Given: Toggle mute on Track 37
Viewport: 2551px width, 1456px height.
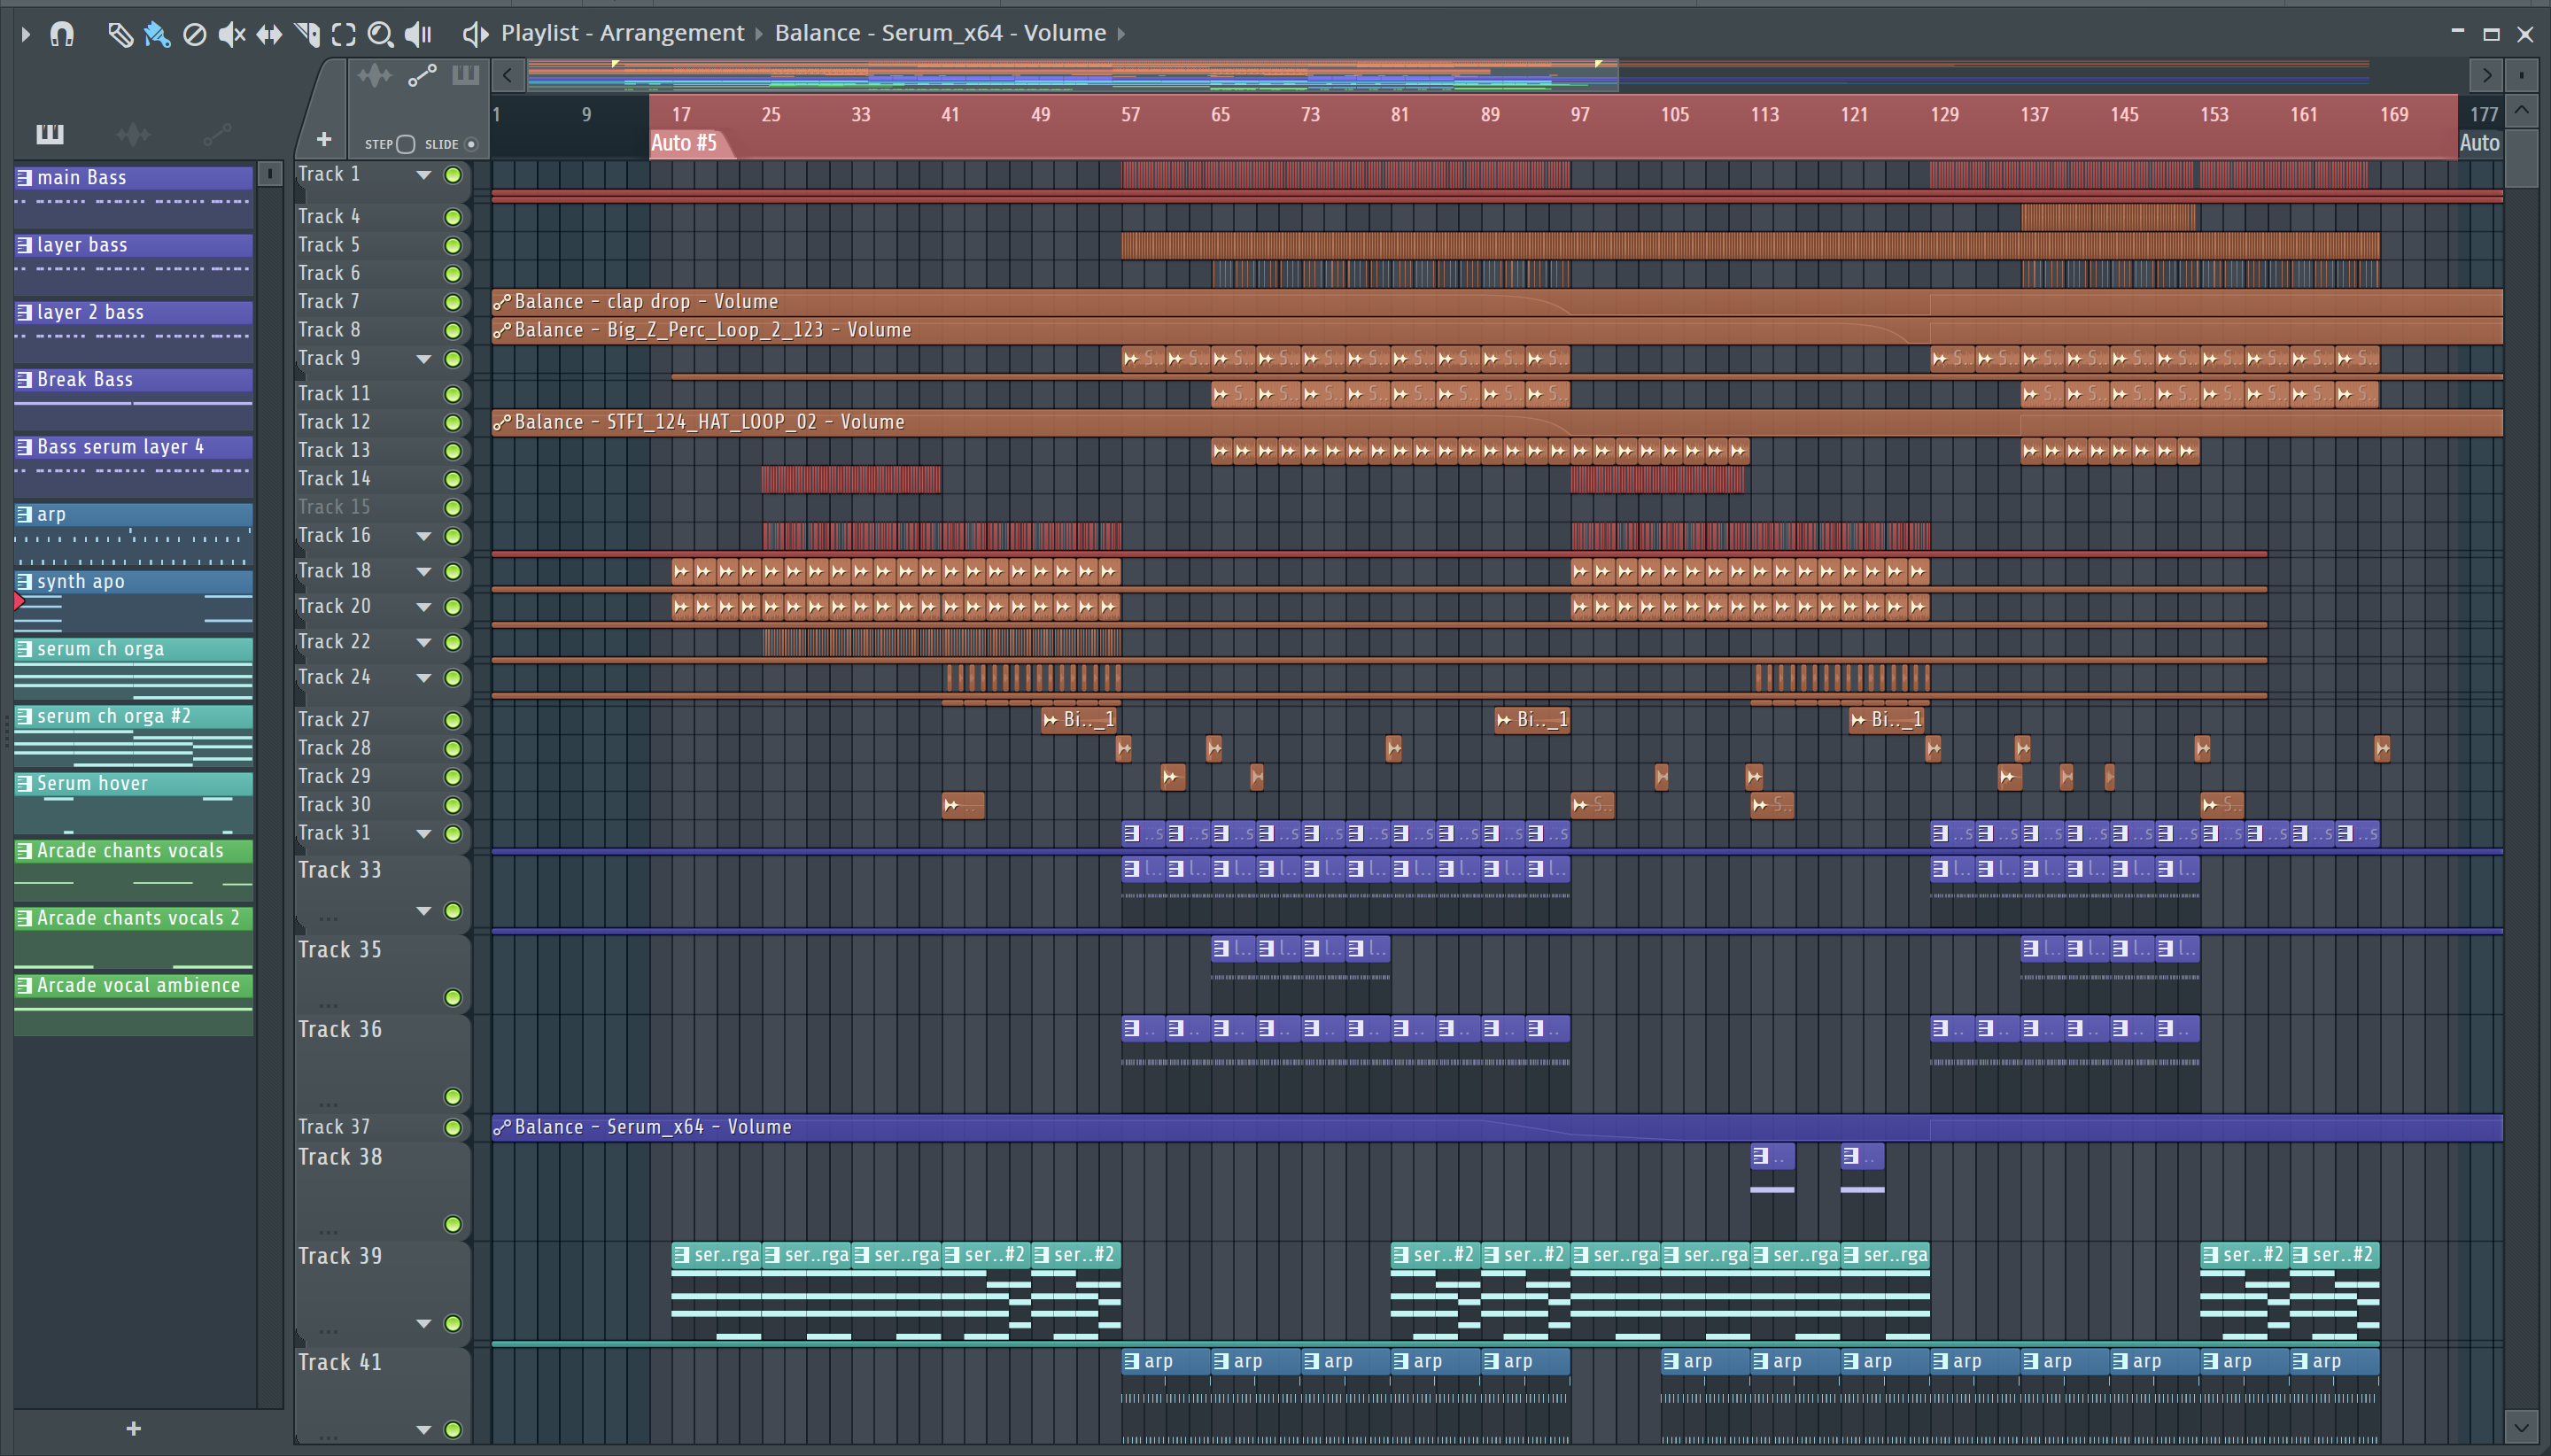Looking at the screenshot, I should pyautogui.click(x=453, y=1128).
